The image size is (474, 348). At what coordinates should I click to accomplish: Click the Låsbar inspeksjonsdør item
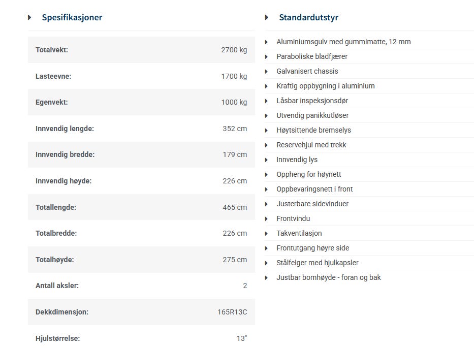point(312,101)
